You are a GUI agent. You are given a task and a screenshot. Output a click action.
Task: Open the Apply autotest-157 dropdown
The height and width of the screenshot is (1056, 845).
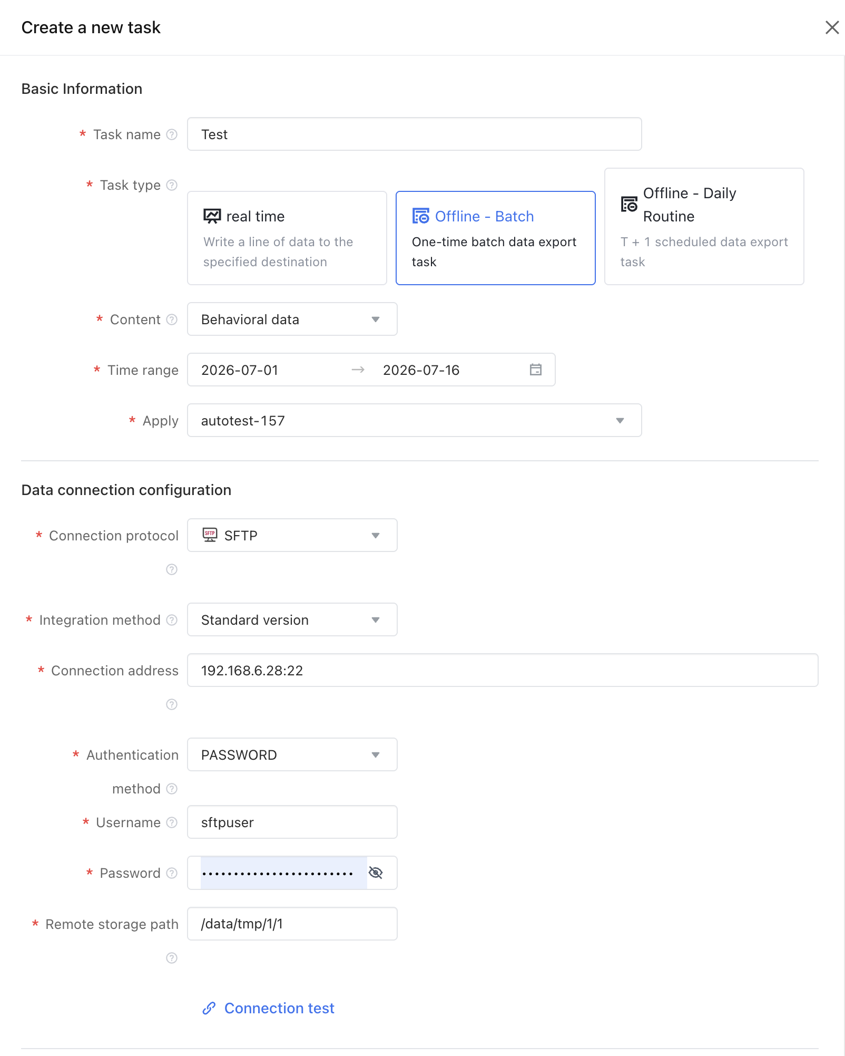click(x=415, y=420)
